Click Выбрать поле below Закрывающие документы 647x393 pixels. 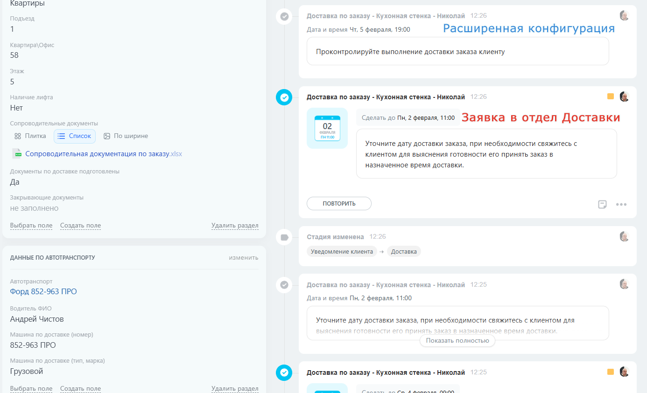tap(31, 226)
